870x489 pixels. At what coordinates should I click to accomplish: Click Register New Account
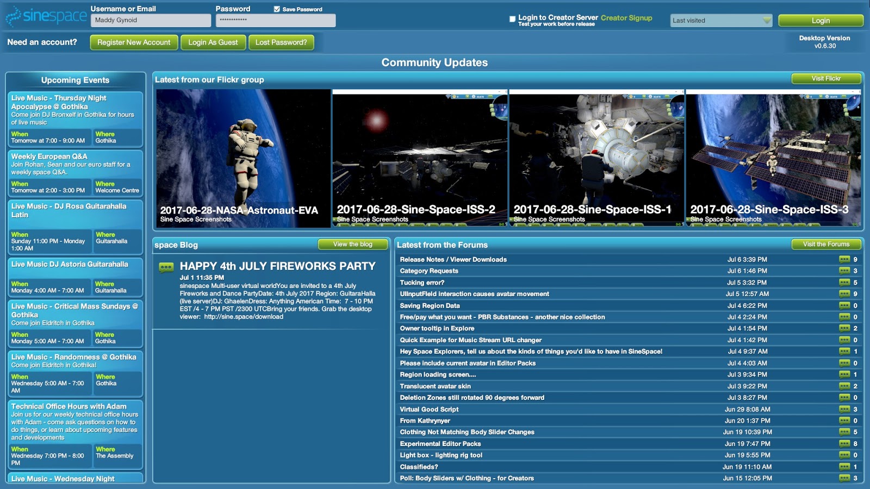point(133,42)
